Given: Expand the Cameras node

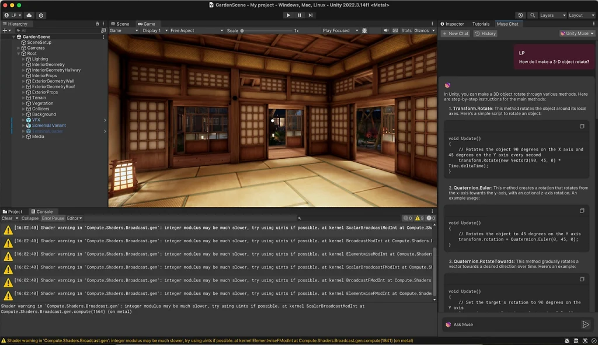Looking at the screenshot, I should [x=18, y=48].
